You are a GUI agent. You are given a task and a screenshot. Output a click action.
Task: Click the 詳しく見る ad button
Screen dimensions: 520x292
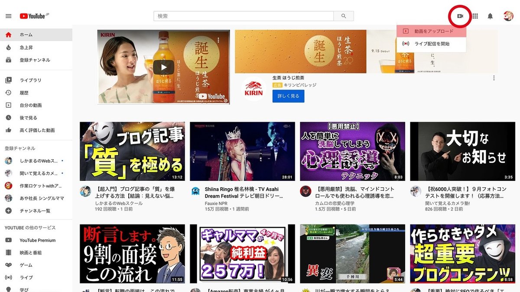click(x=288, y=96)
